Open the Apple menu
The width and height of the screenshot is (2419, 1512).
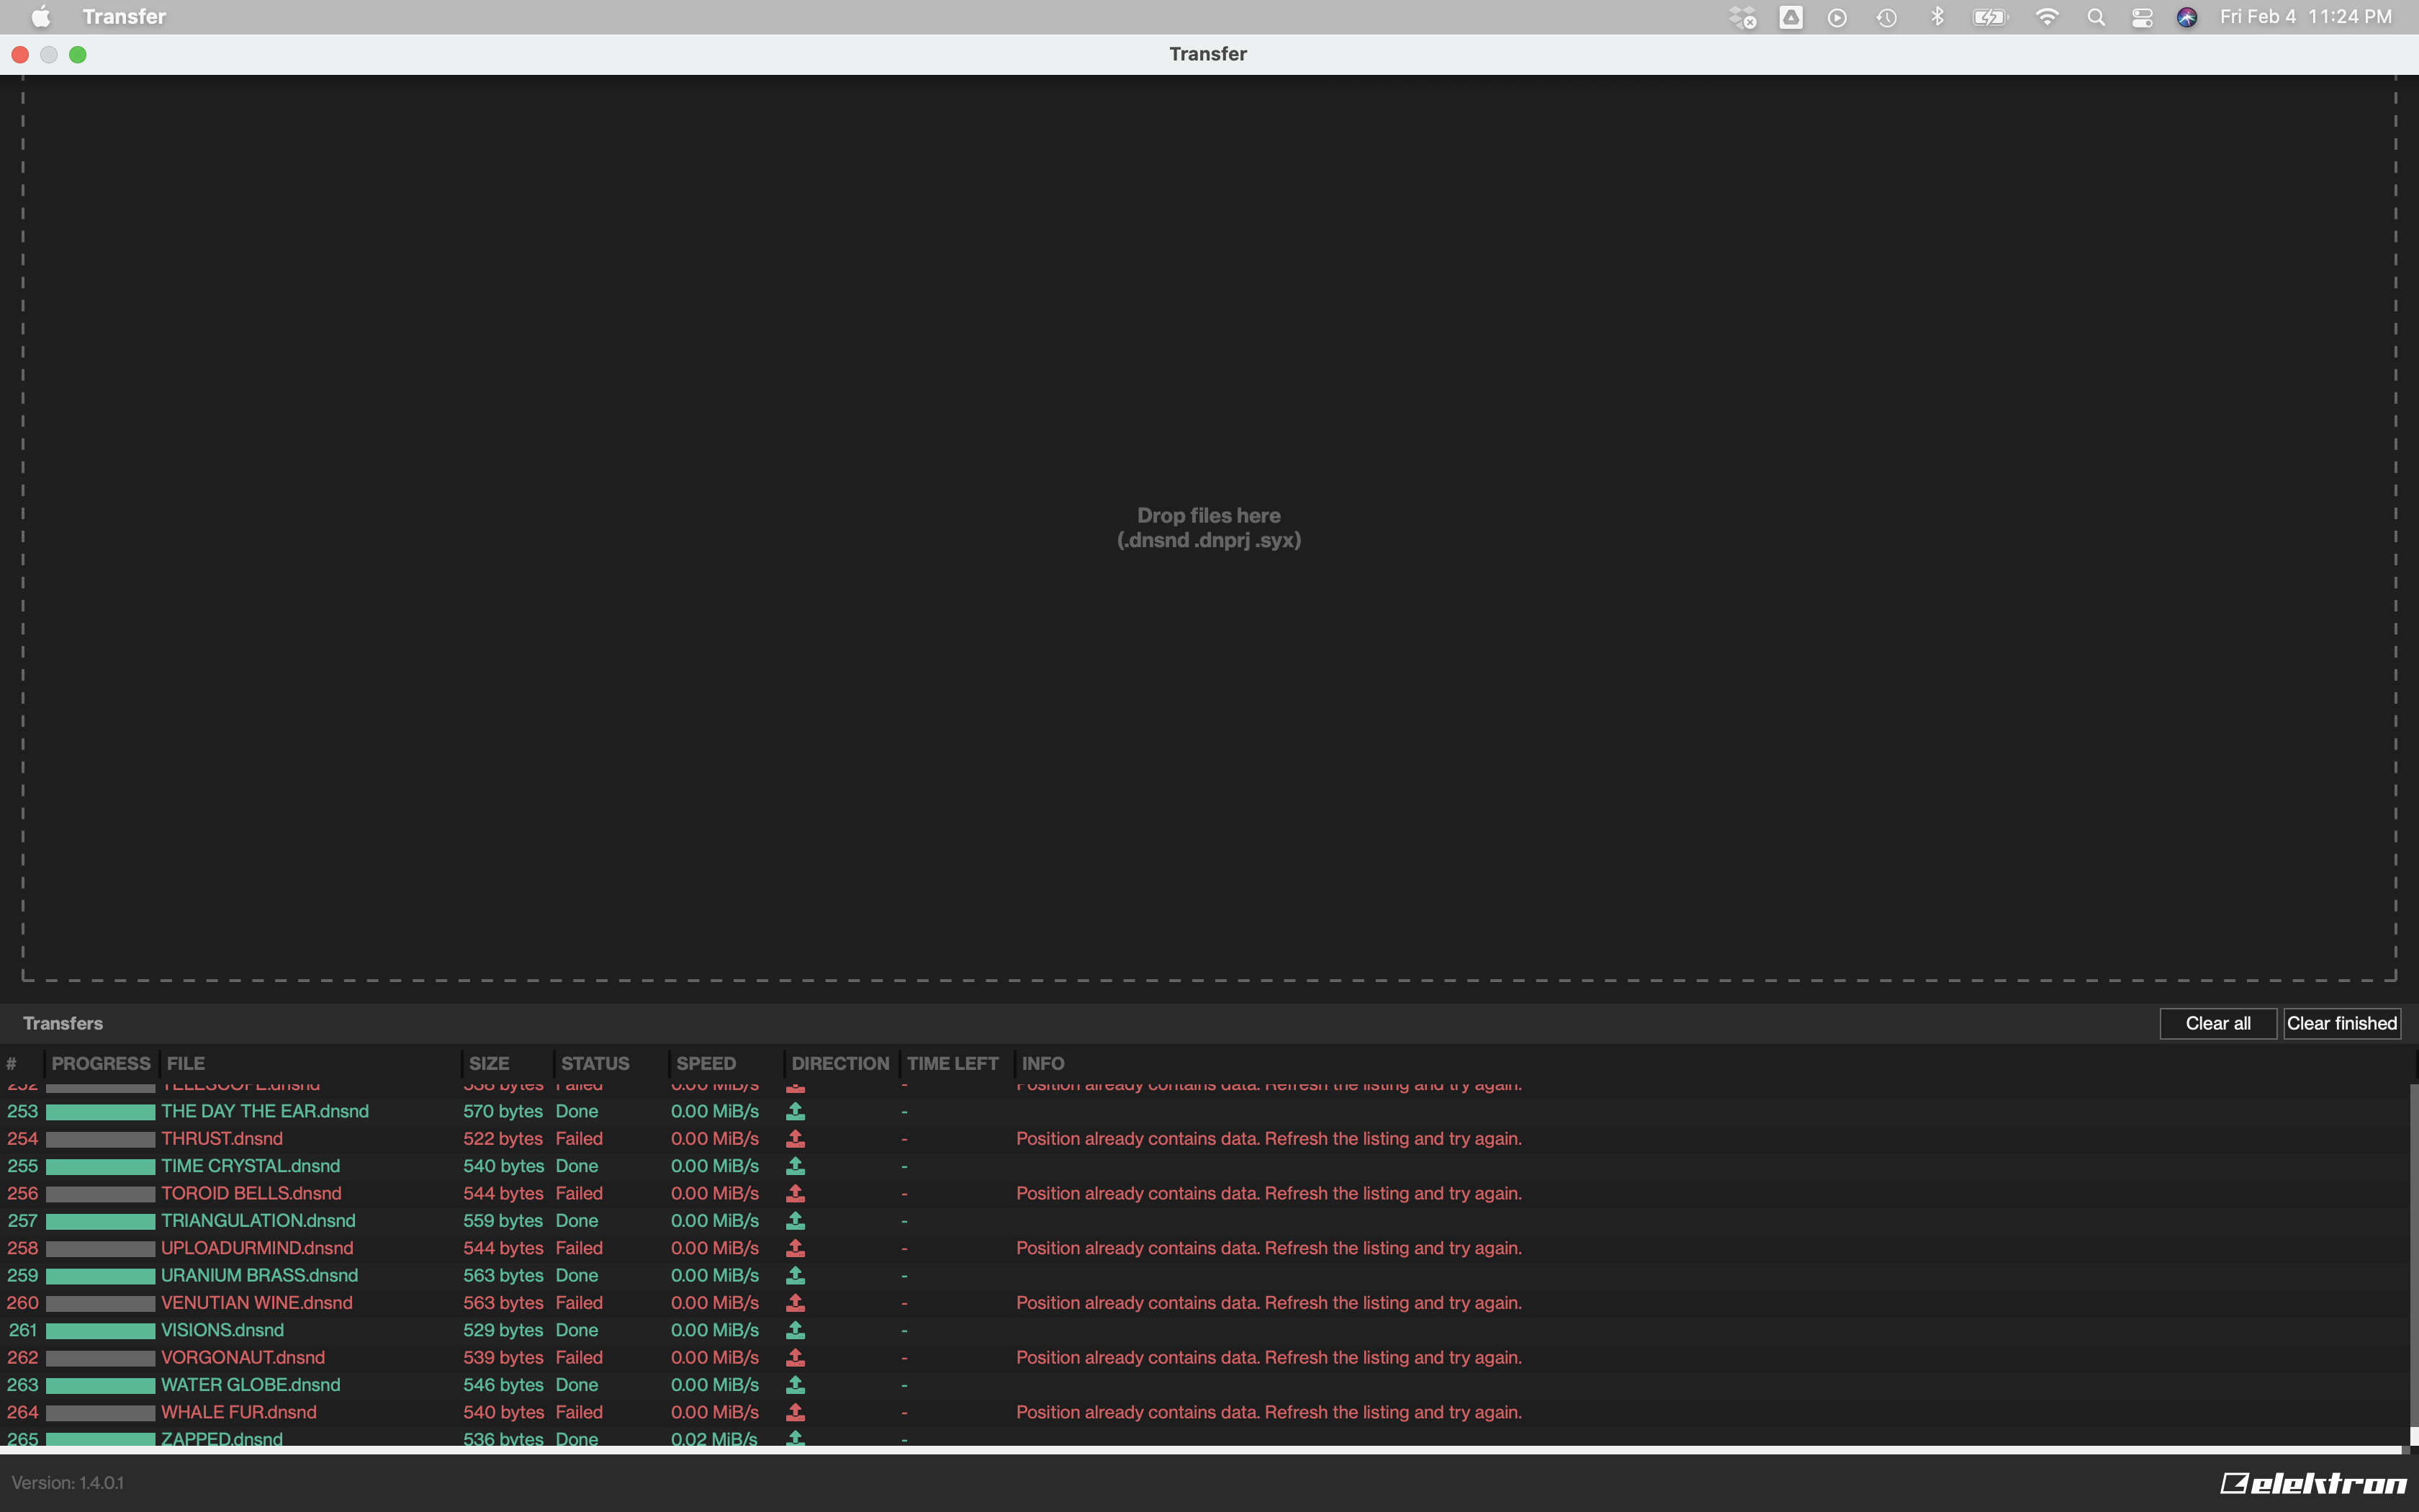[x=41, y=17]
